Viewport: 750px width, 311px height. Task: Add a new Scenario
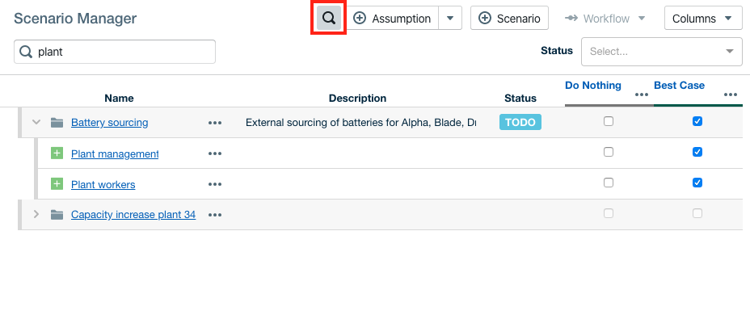click(509, 18)
